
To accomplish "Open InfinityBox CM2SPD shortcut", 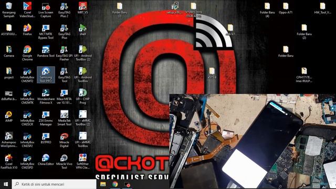I will pos(27,161).
